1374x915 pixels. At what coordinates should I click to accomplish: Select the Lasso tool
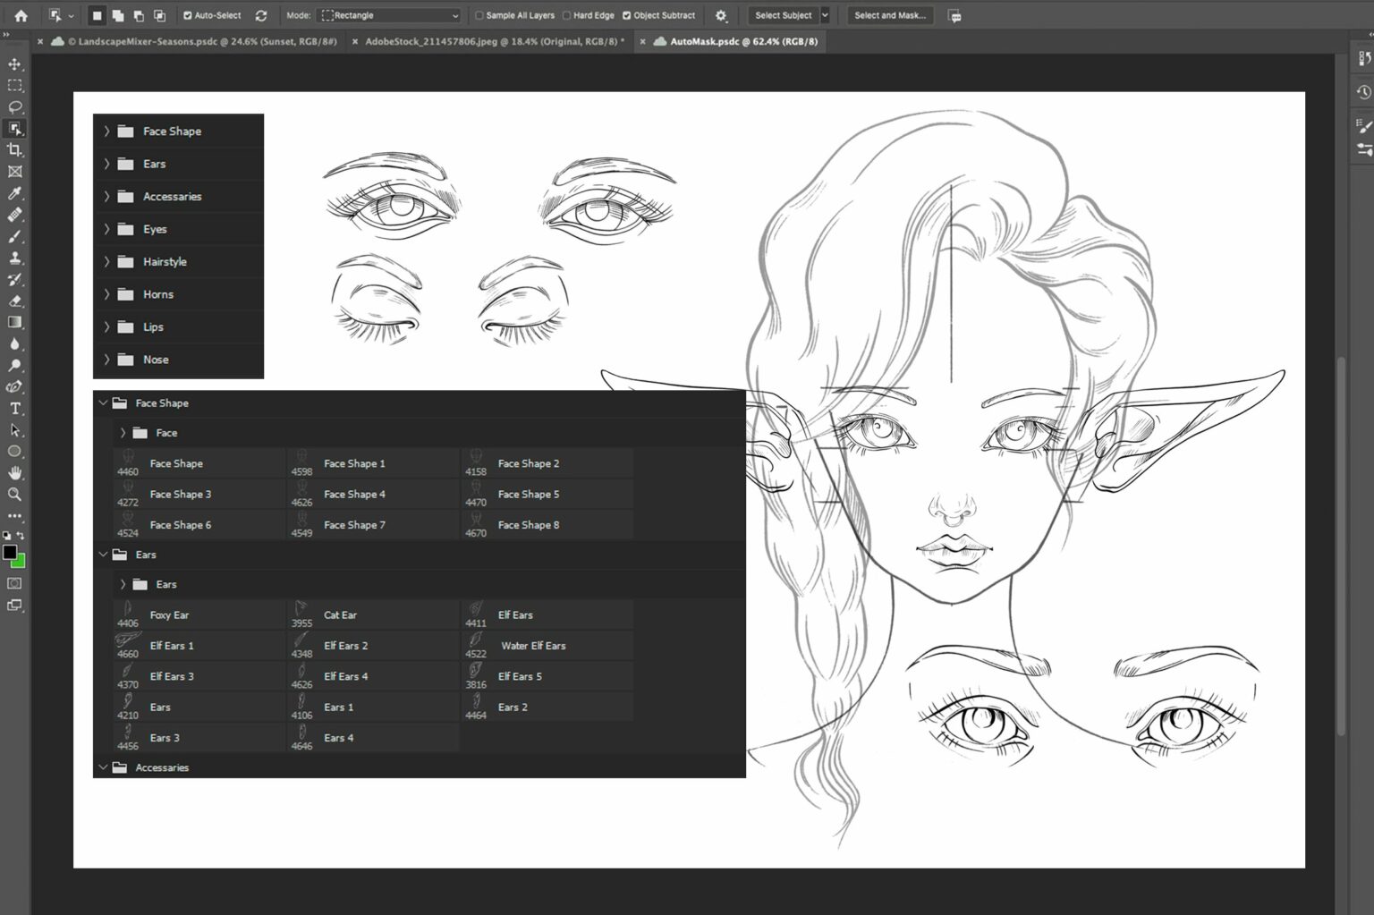(x=14, y=106)
